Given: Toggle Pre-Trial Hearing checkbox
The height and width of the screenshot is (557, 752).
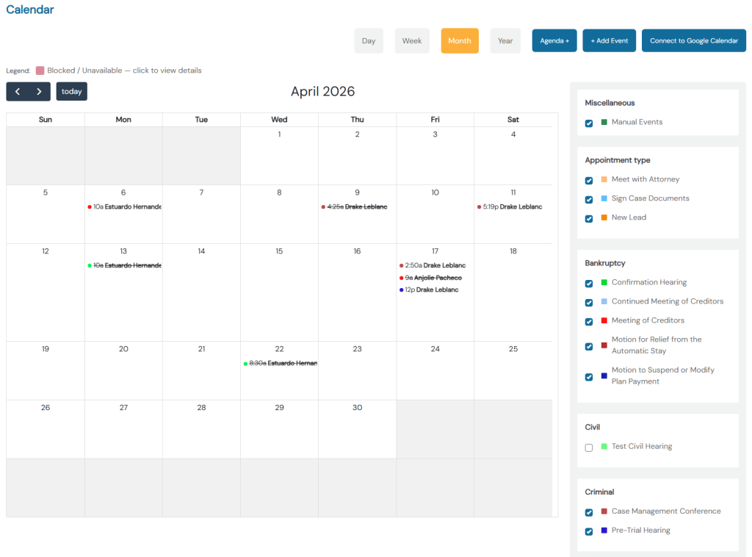Looking at the screenshot, I should coord(589,531).
